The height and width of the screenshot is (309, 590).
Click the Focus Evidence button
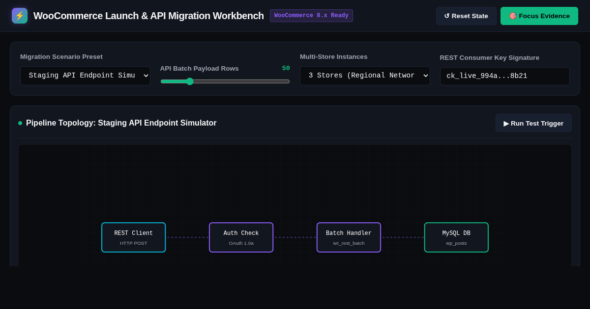539,16
